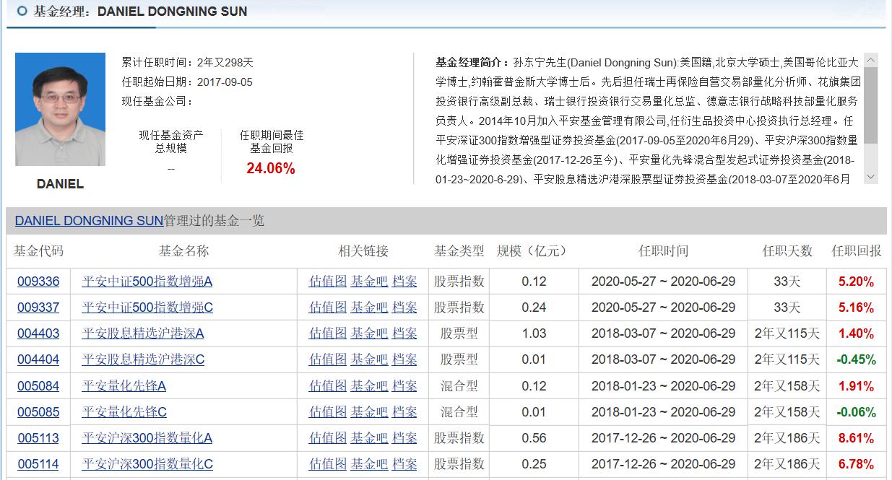Open 档案 for fund 004404
The width and height of the screenshot is (892, 480).
coord(404,359)
